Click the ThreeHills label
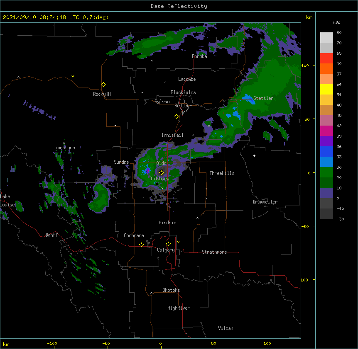 (222, 173)
